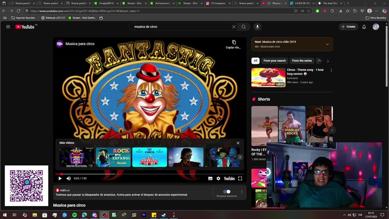Open the Circo tent suggested video

150,157
